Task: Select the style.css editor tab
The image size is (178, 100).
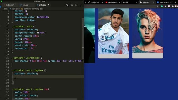Action: pos(41,5)
